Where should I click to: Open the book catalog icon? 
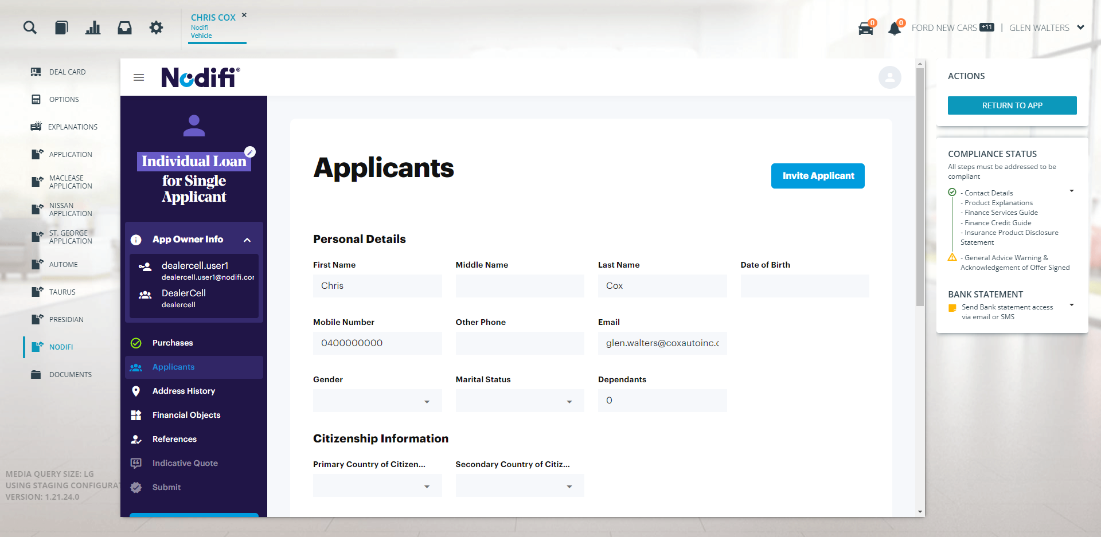coord(61,28)
